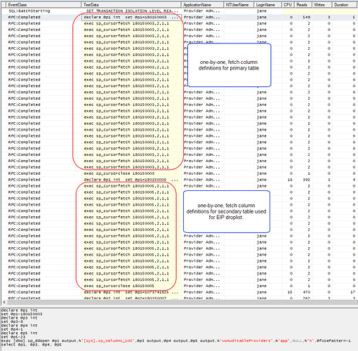Click the Reads value 549

point(306,18)
